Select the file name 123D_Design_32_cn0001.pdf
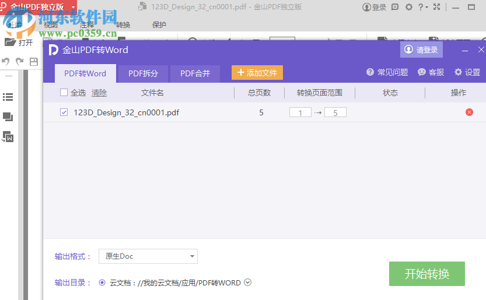This screenshot has width=486, height=300. pyautogui.click(x=126, y=112)
